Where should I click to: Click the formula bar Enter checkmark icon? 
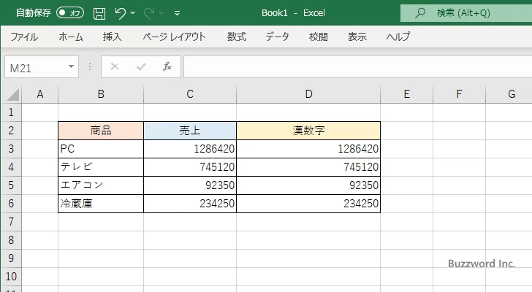(141, 66)
